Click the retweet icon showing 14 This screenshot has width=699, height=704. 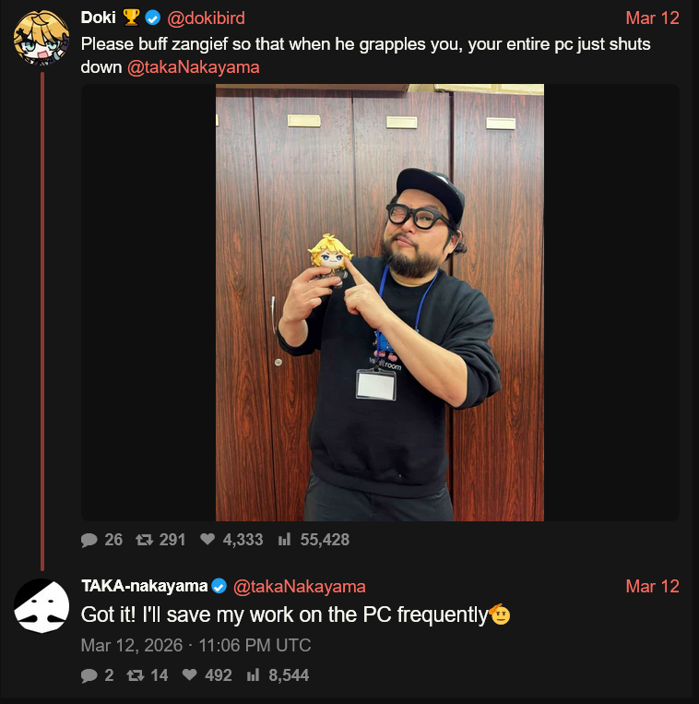[136, 675]
